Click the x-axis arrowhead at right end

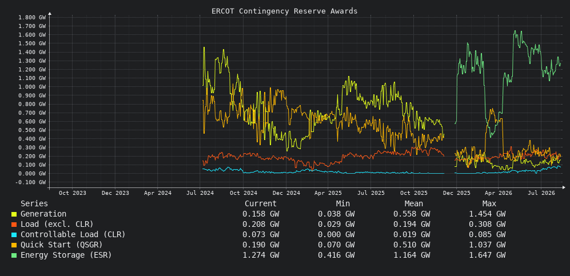point(564,187)
